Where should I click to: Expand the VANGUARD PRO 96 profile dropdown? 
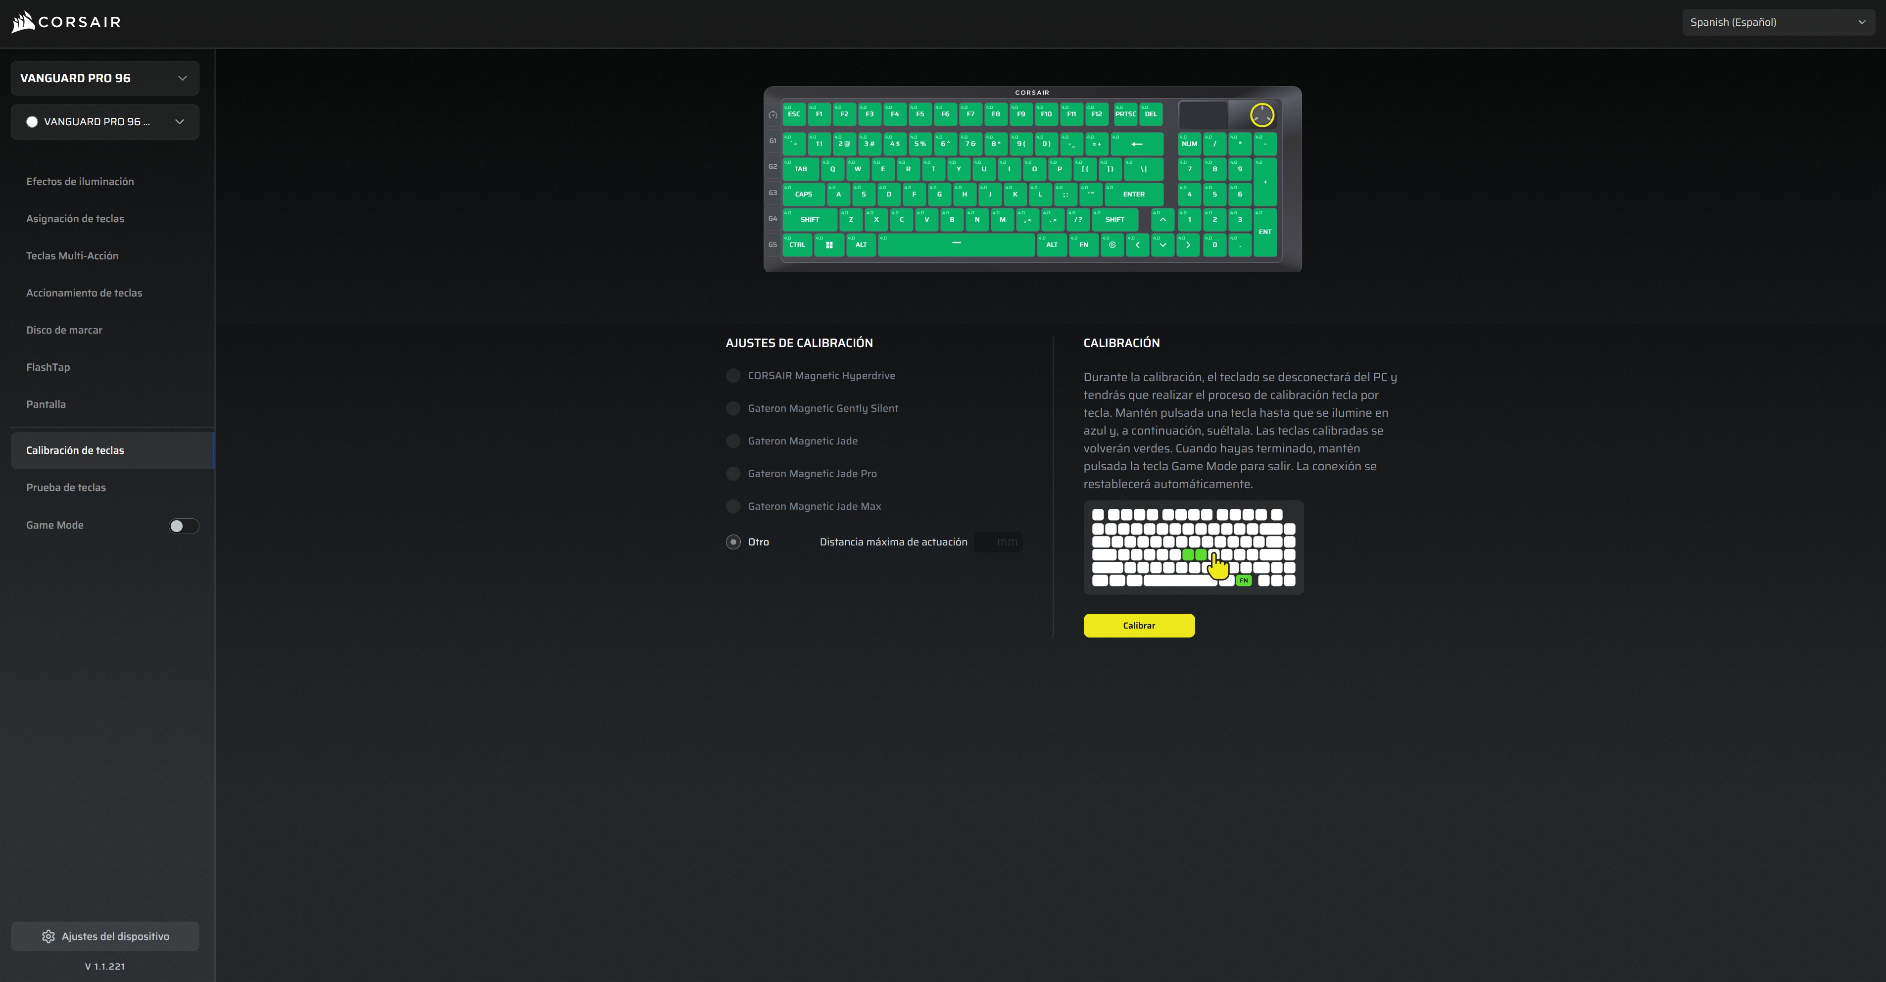click(105, 122)
